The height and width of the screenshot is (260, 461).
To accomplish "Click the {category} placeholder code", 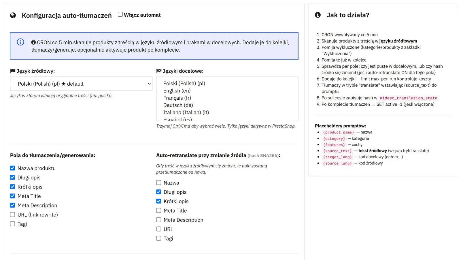I will point(334,138).
